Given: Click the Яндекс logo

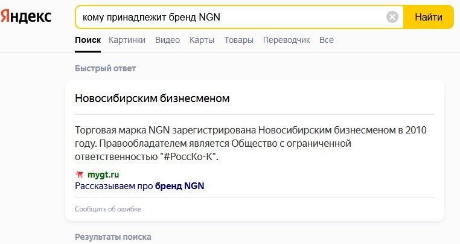Looking at the screenshot, I should pos(26,17).
